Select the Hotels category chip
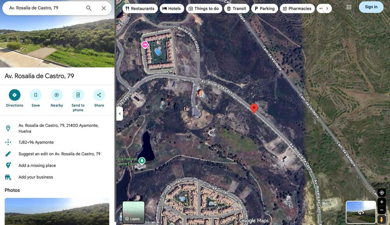This screenshot has height=225, width=390. click(x=172, y=9)
